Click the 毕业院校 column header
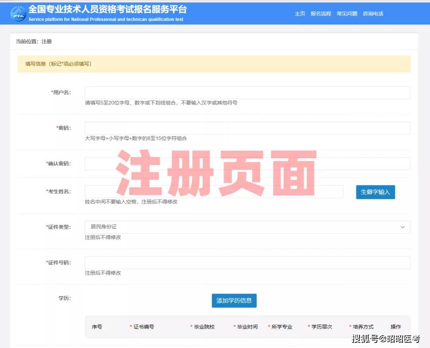This screenshot has width=430, height=348. tap(204, 327)
